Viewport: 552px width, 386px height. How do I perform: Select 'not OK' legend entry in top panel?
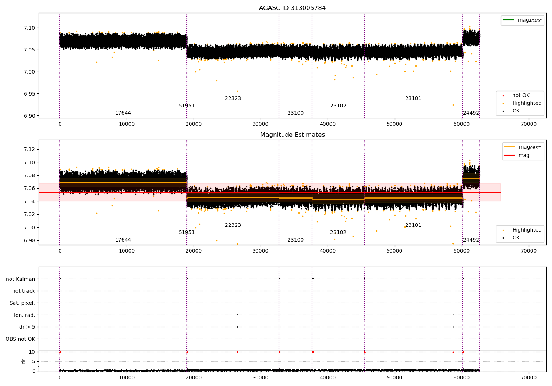[x=516, y=96]
